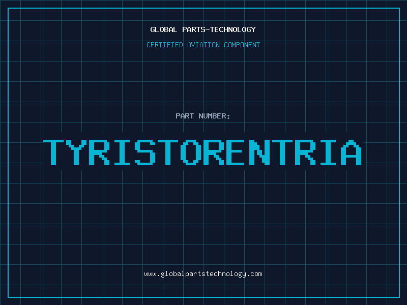
Task: Open the www.globalpartstechnology.com link
Action: 203,274
